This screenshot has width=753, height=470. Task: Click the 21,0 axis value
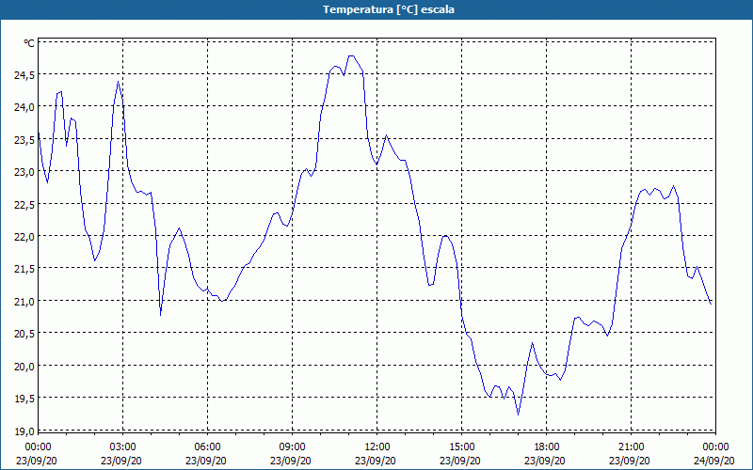[24, 301]
